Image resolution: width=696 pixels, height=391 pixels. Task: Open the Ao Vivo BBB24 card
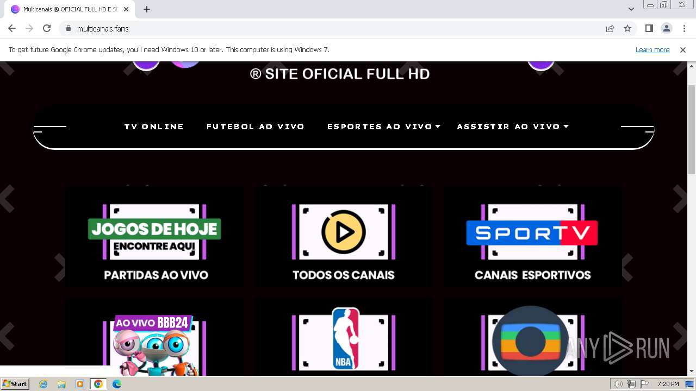coord(155,338)
